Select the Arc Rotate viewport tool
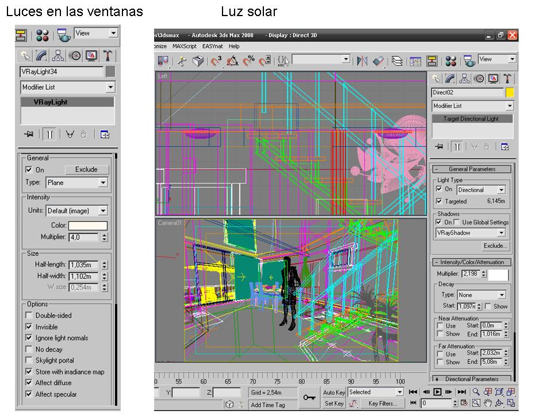 (499, 402)
